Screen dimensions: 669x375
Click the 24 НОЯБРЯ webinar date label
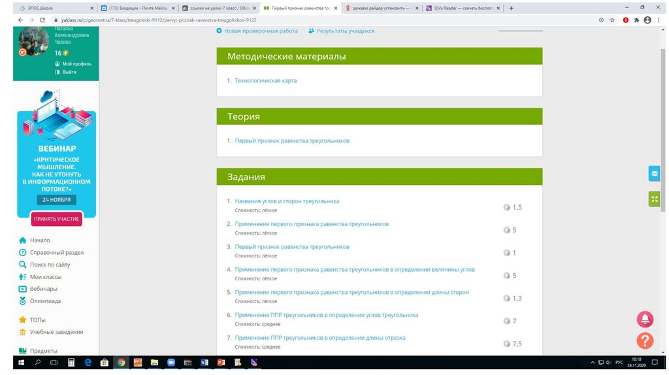[x=56, y=200]
